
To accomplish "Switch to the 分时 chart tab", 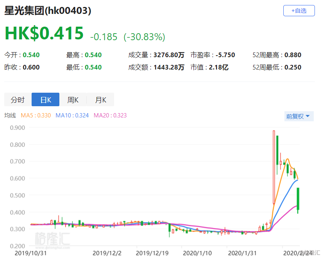I will pyautogui.click(x=18, y=100).
